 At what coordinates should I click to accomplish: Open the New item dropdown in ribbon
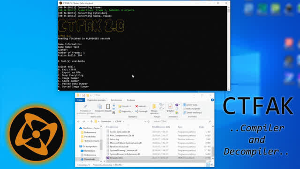click(x=161, y=105)
